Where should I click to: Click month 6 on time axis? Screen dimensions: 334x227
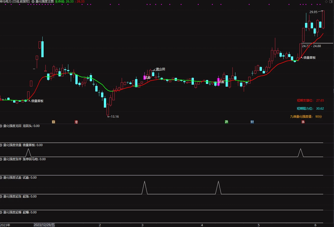[x=315, y=225]
